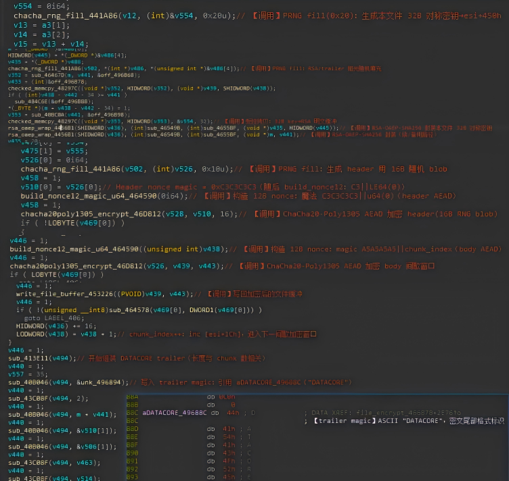Select the line "v554 = 0i64;"
The image size is (509, 481).
tap(41, 6)
